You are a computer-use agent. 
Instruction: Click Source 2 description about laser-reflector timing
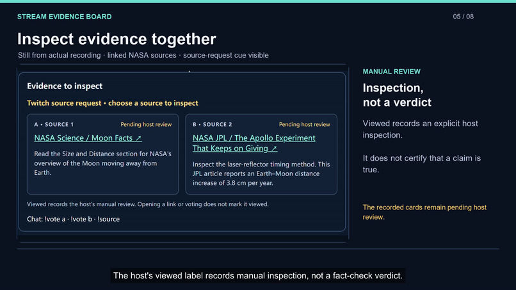261,173
